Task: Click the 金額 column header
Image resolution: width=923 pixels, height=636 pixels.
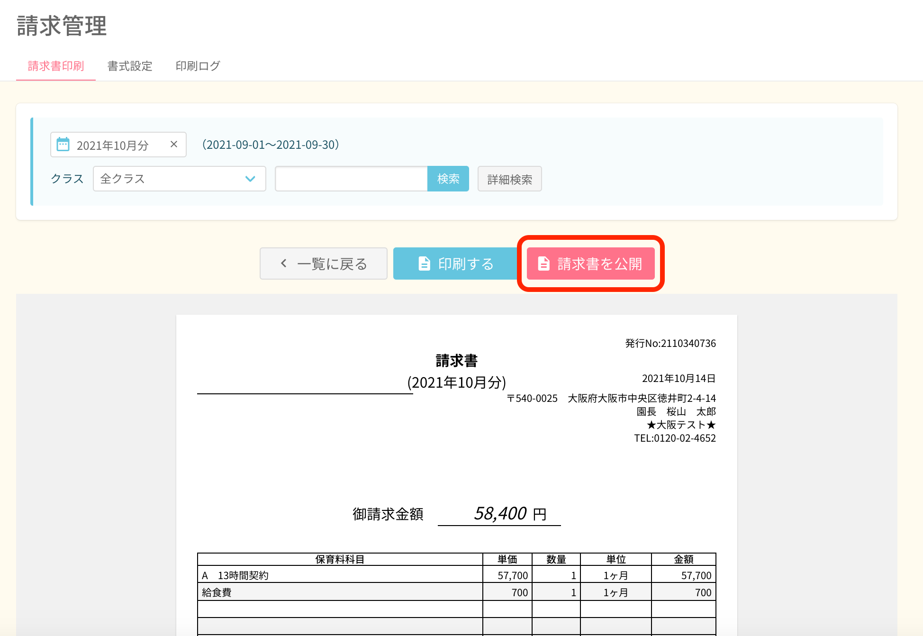Action: pos(684,559)
